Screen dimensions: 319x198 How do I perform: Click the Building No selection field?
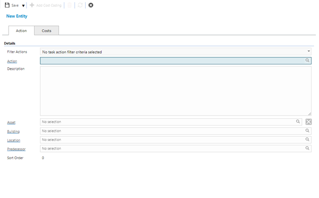pos(175,131)
